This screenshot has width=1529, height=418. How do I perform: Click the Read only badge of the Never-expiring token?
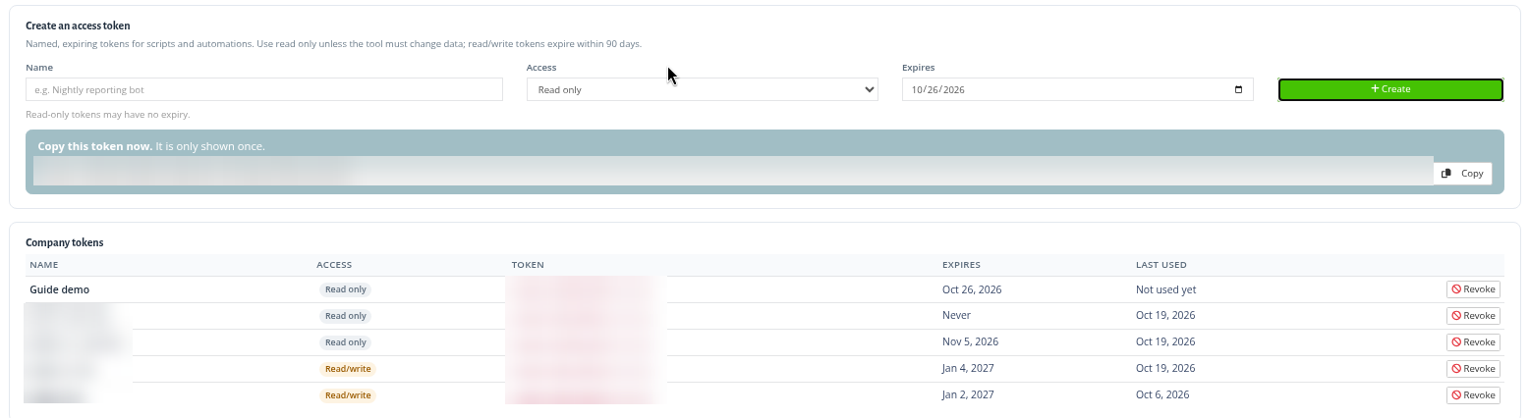[345, 316]
